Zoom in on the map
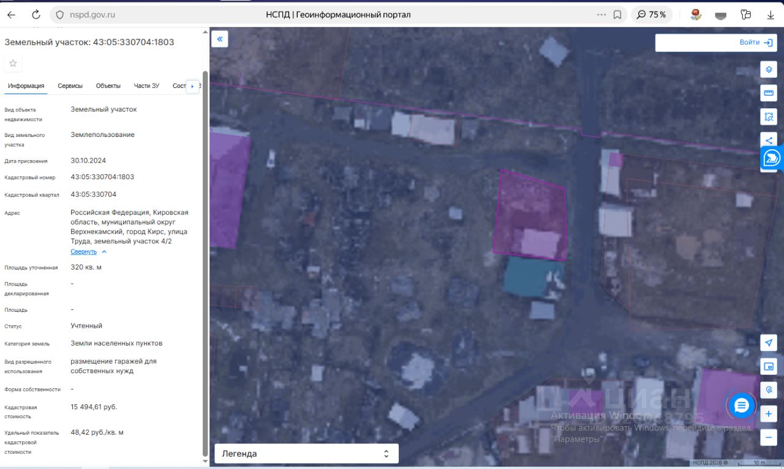 (769, 414)
